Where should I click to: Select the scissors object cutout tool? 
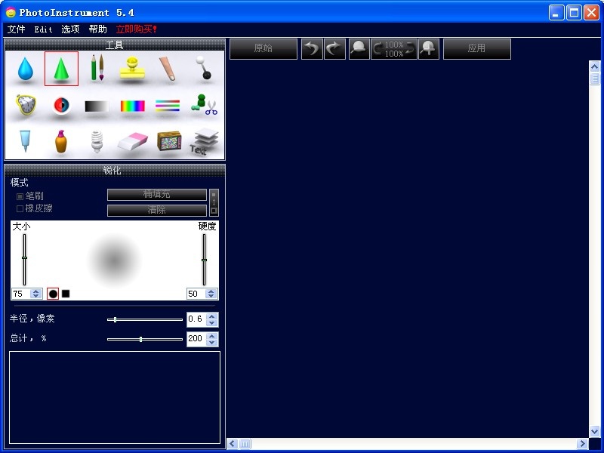coord(204,104)
